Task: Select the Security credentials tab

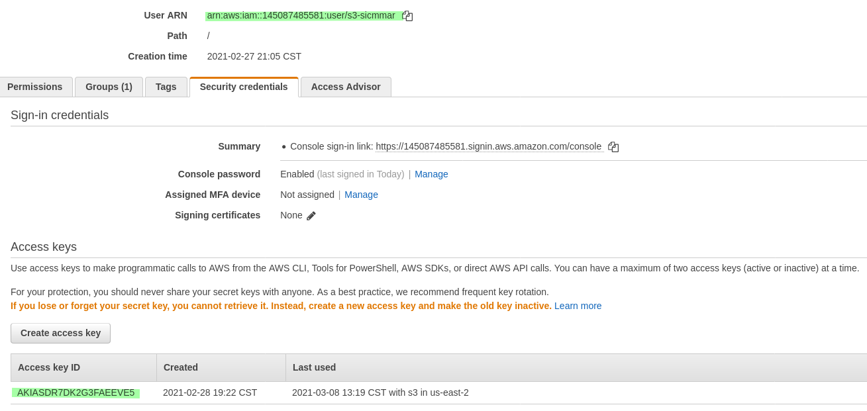Action: 244,87
